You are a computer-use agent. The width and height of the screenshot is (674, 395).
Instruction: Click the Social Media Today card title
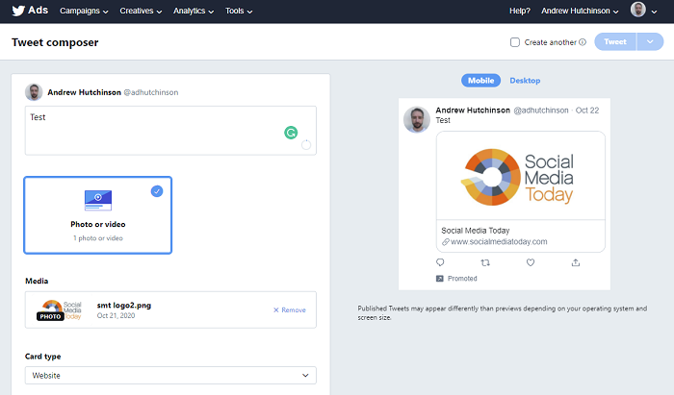pyautogui.click(x=475, y=231)
